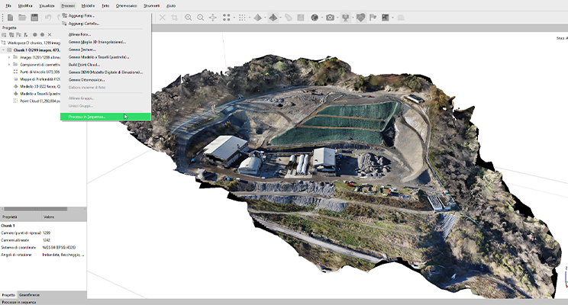Screen dimensions: 568x305
Task: Open the File menu
Action: click(x=8, y=6)
